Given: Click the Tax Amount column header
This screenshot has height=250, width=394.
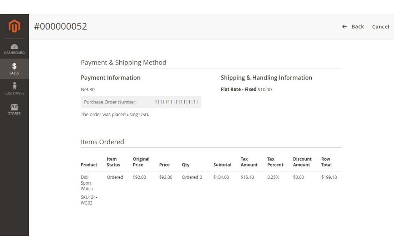Looking at the screenshot, I should [249, 162].
